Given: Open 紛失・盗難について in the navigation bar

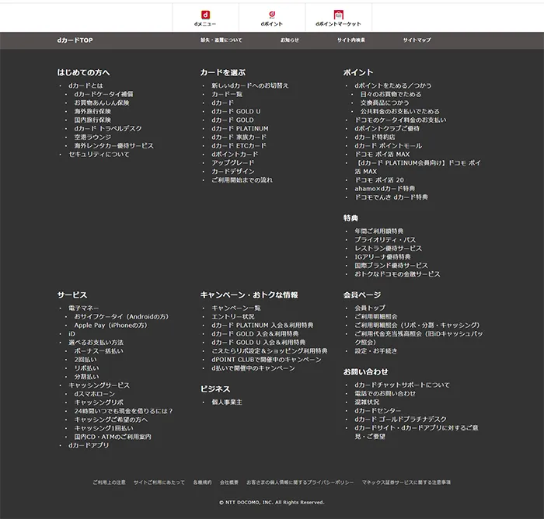Looking at the screenshot, I should click(x=221, y=40).
